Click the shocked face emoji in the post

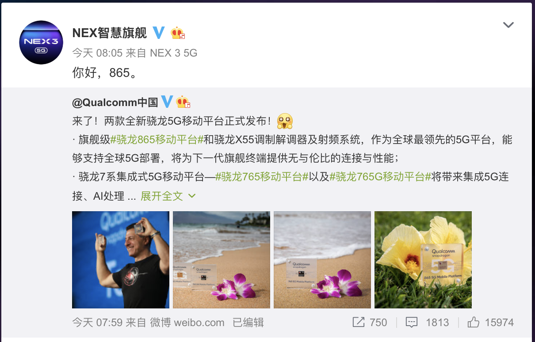[285, 121]
